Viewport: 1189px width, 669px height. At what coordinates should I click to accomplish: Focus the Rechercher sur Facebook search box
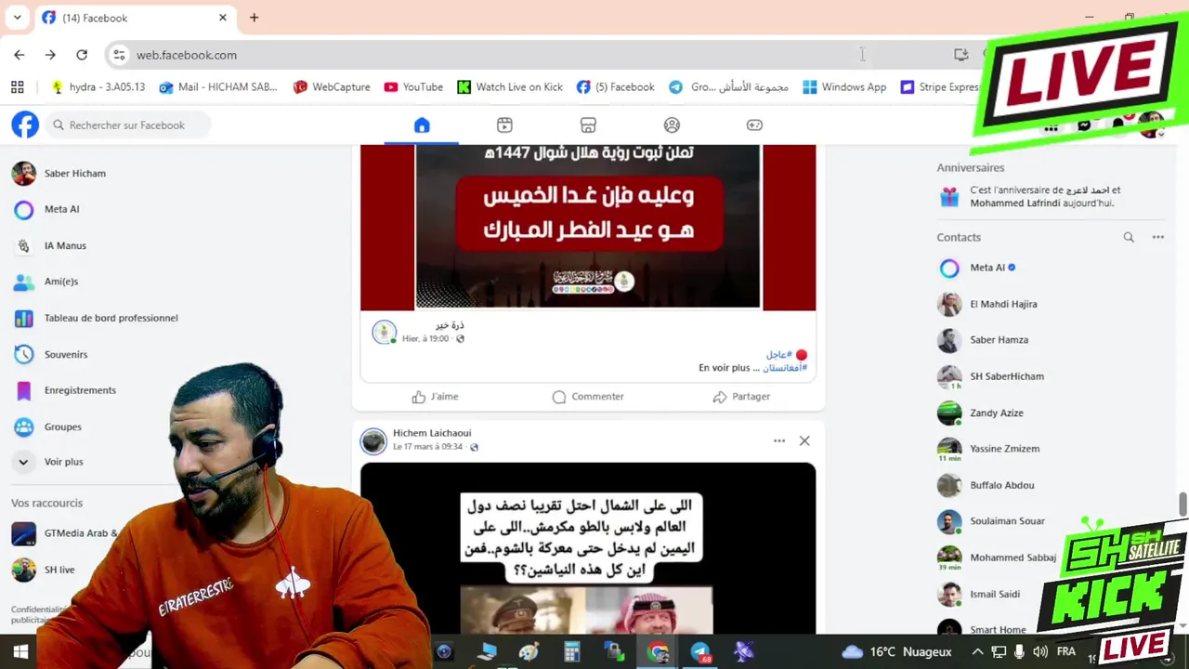pyautogui.click(x=127, y=125)
